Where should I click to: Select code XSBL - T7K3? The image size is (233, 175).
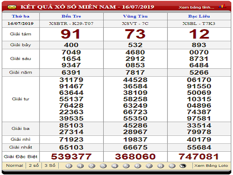pyautogui.click(x=199, y=23)
